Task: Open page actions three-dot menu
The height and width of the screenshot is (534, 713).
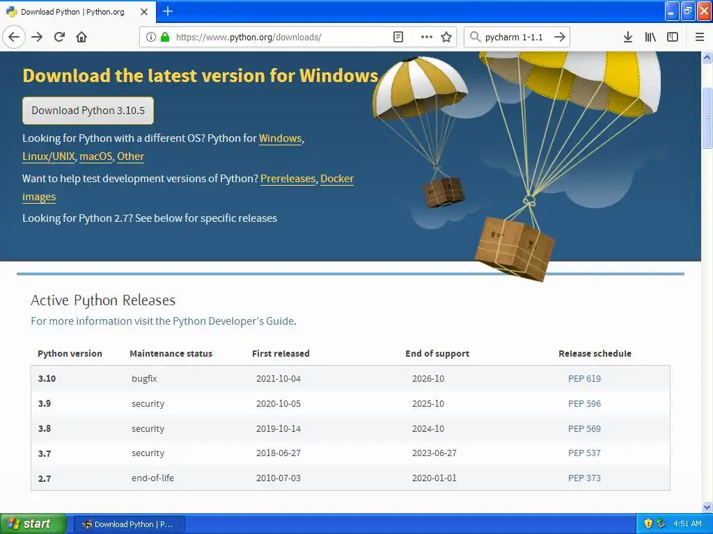Action: (427, 37)
